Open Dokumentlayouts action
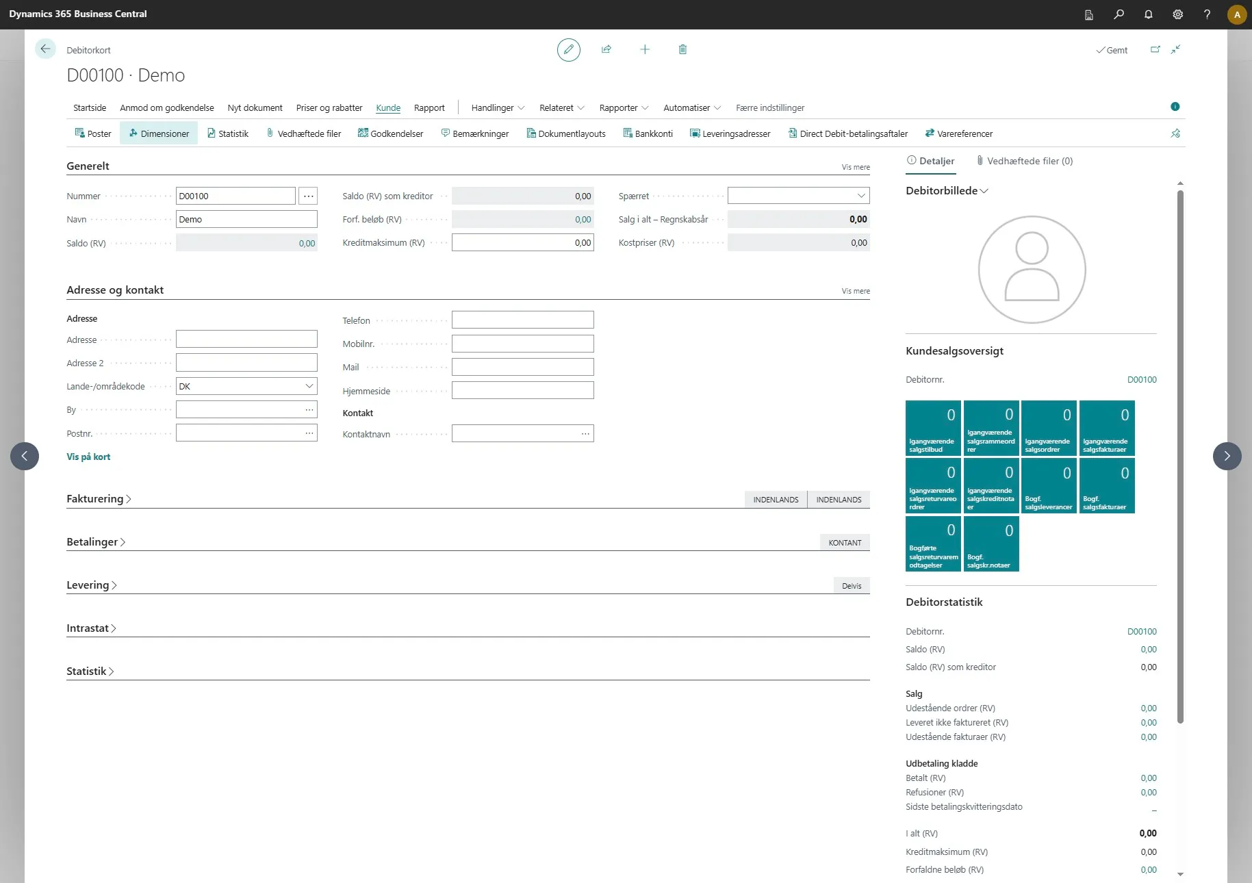The image size is (1252, 883). [565, 133]
